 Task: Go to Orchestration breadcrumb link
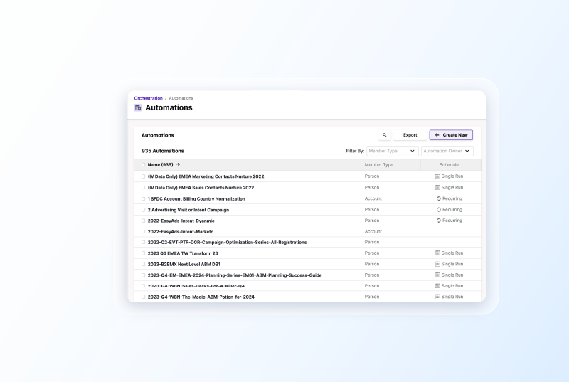pos(149,98)
